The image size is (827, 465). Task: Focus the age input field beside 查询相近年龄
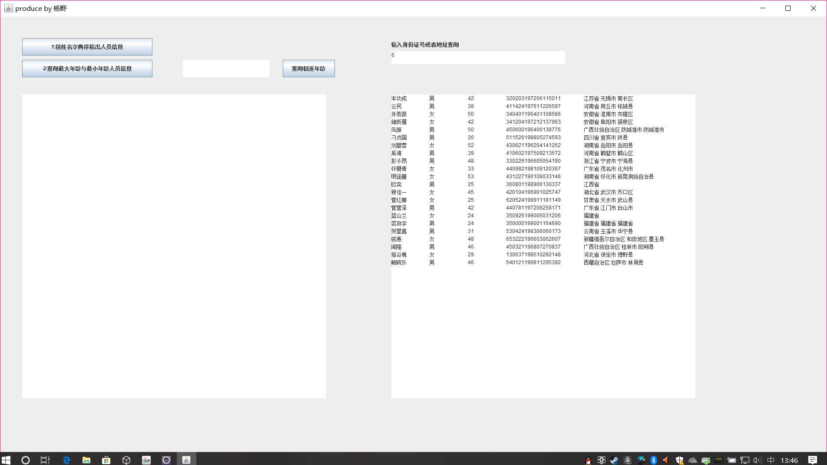click(x=226, y=69)
